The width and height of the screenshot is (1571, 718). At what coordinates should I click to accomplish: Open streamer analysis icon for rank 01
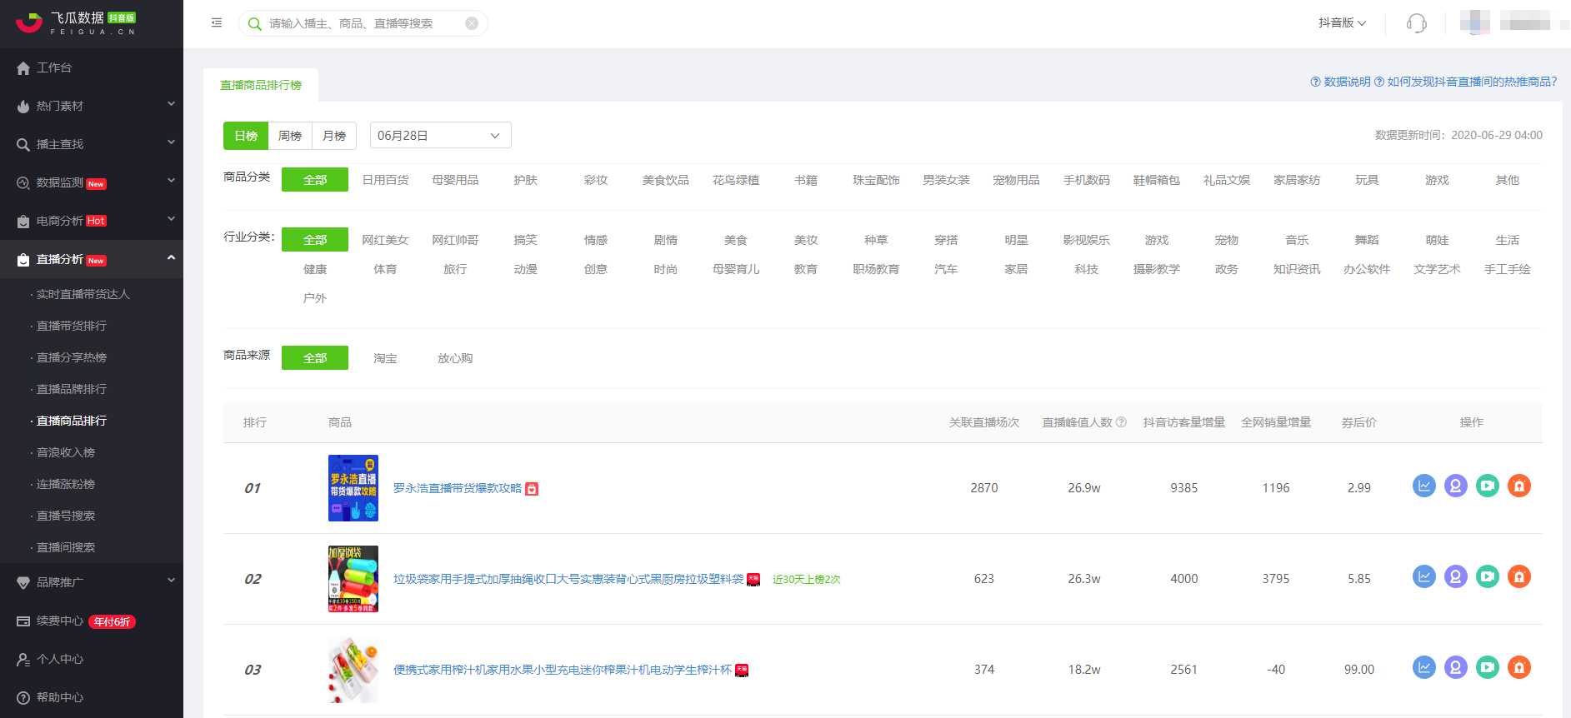(x=1456, y=486)
